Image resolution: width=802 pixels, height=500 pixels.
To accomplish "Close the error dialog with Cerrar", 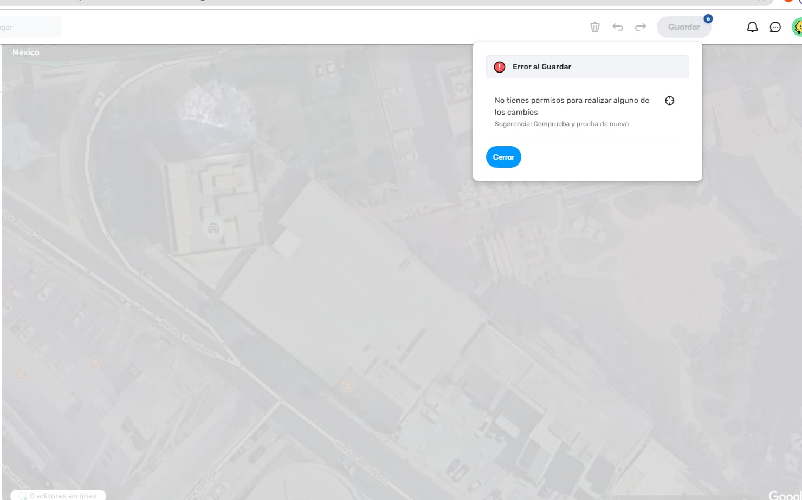I will 503,157.
